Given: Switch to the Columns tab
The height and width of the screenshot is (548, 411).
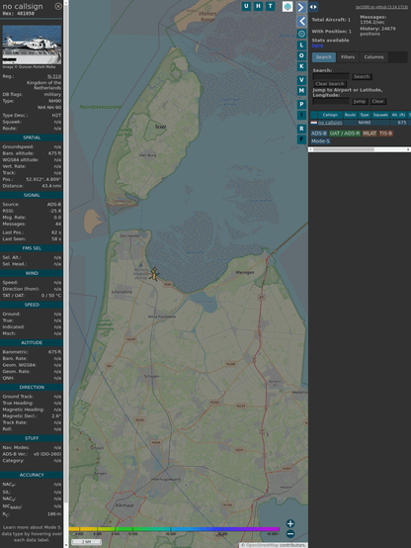Looking at the screenshot, I should pyautogui.click(x=373, y=57).
